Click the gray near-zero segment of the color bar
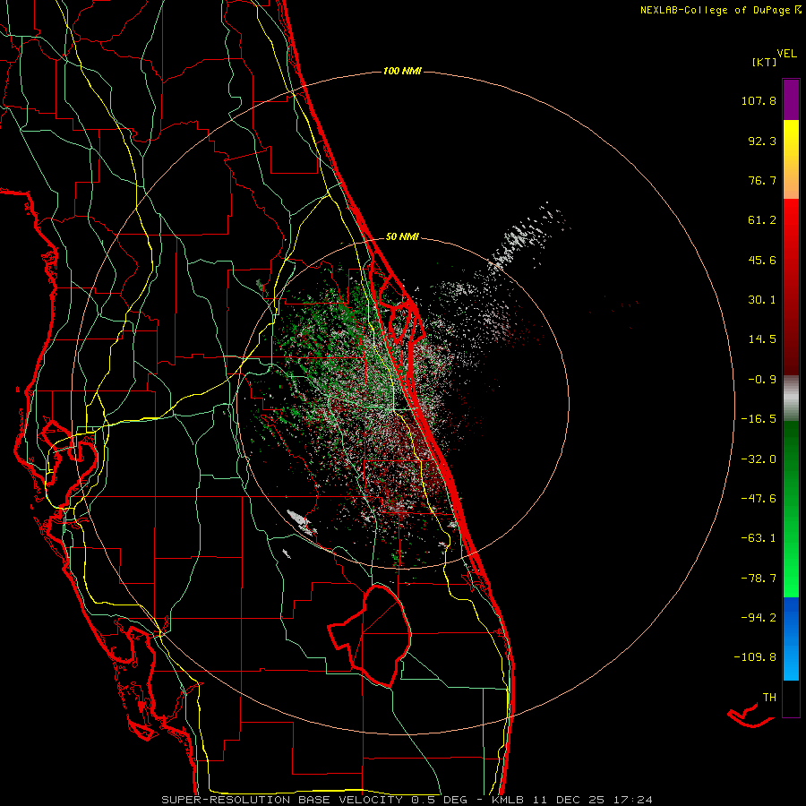 tap(791, 398)
